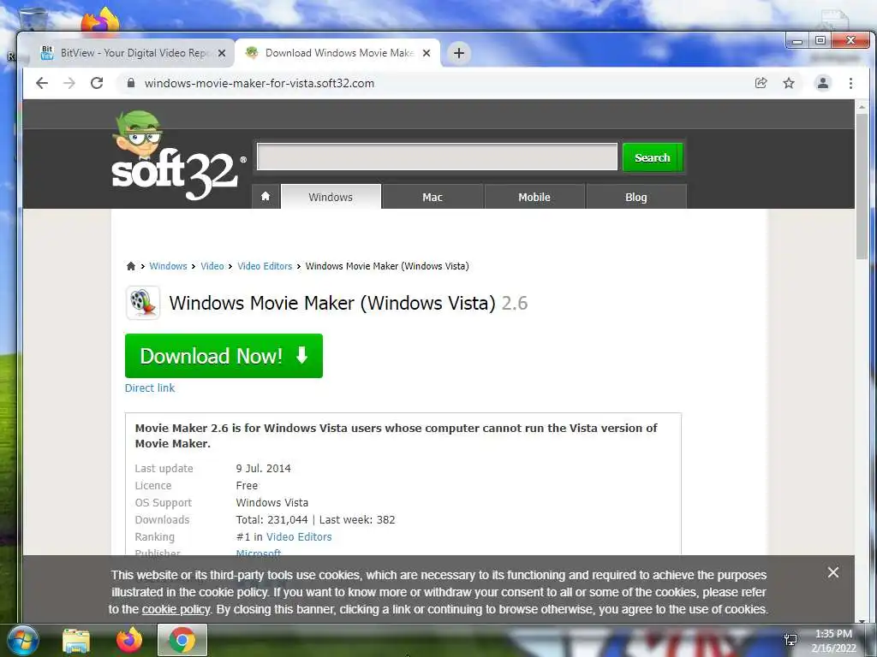Open the Mac navigation tab

click(433, 197)
